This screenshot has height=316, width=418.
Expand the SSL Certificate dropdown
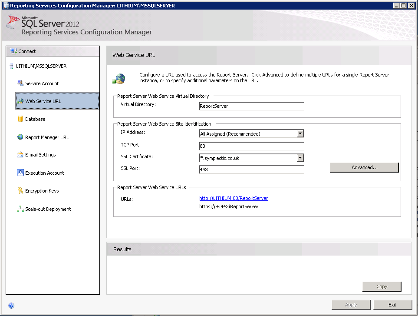click(x=300, y=158)
